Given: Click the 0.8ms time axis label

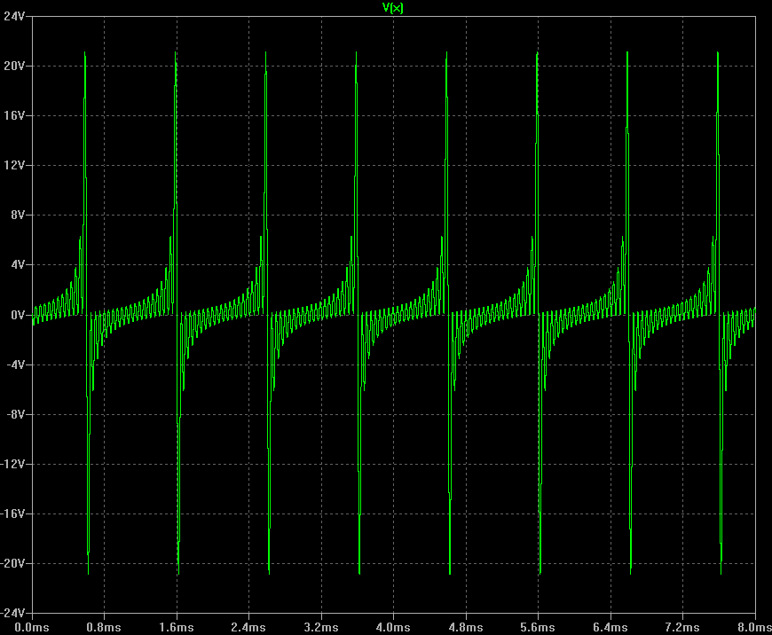Looking at the screenshot, I should pyautogui.click(x=104, y=628).
